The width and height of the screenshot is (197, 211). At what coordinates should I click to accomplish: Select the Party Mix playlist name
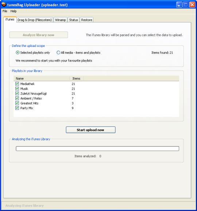tap(27, 108)
